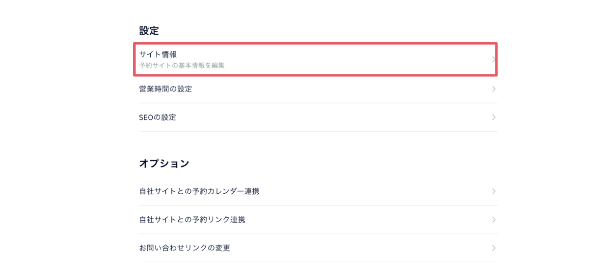The width and height of the screenshot is (594, 275).
Task: Click the chevron arrow beside サイト情報
Action: [x=493, y=59]
